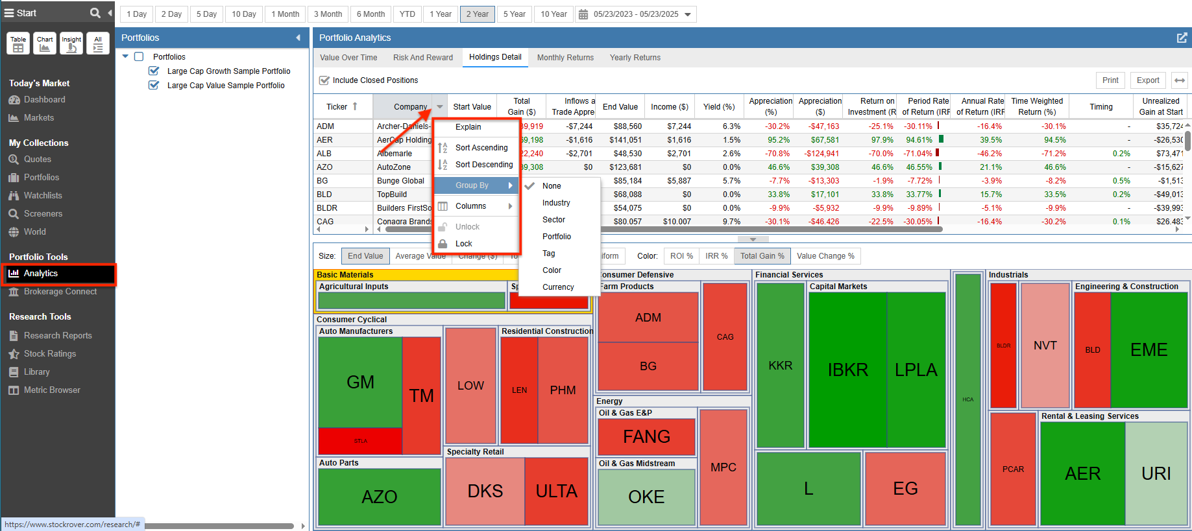Click the OKE treemap tile
1192x531 pixels.
point(646,497)
